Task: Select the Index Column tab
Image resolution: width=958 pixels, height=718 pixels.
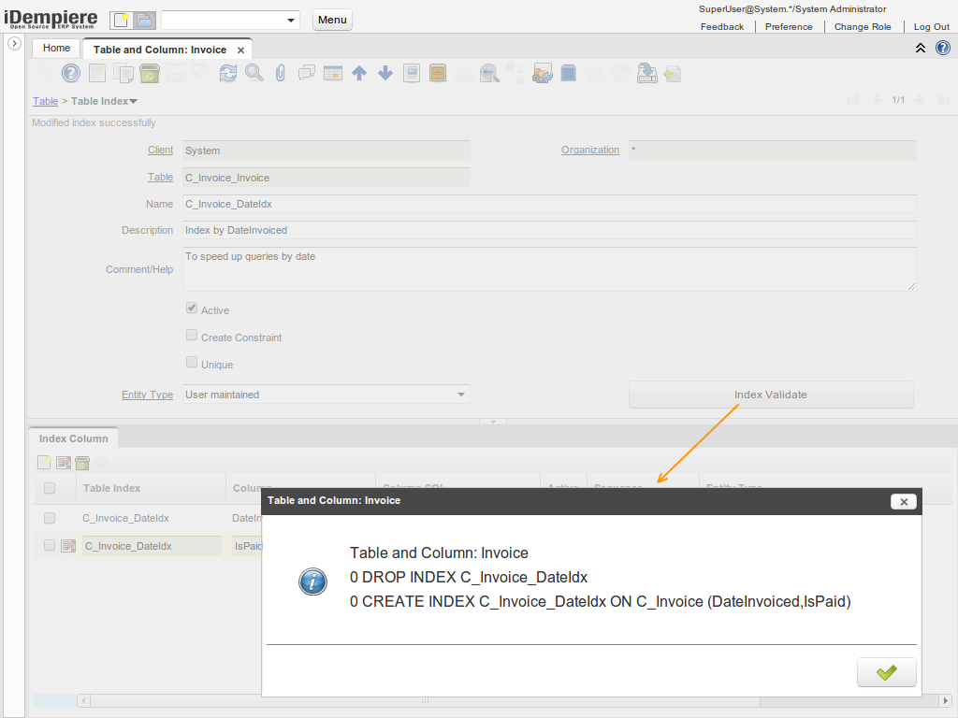Action: pyautogui.click(x=73, y=438)
